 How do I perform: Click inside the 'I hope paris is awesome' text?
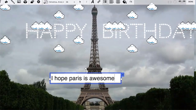pos(83,78)
